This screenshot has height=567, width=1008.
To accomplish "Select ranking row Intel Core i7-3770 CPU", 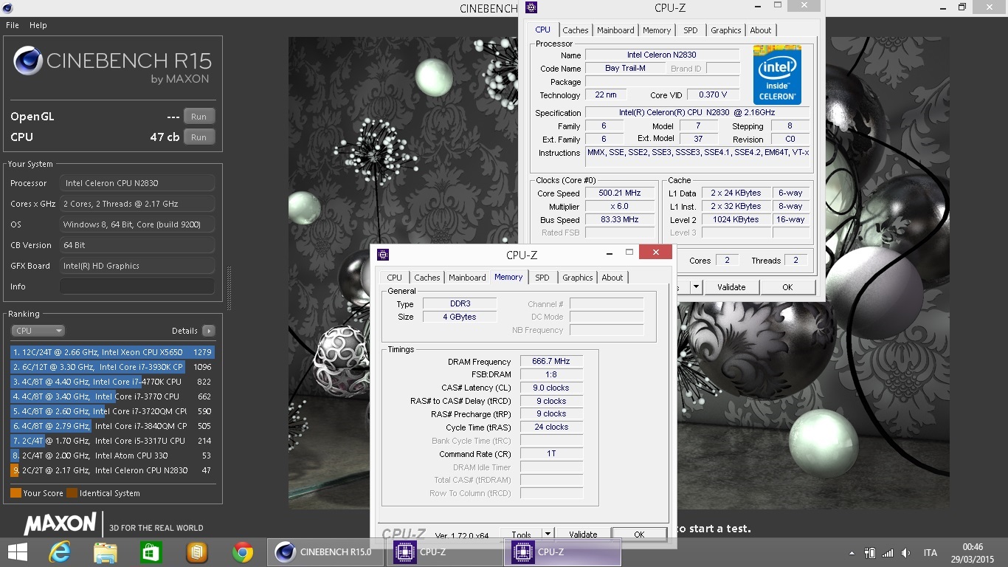I will click(112, 396).
